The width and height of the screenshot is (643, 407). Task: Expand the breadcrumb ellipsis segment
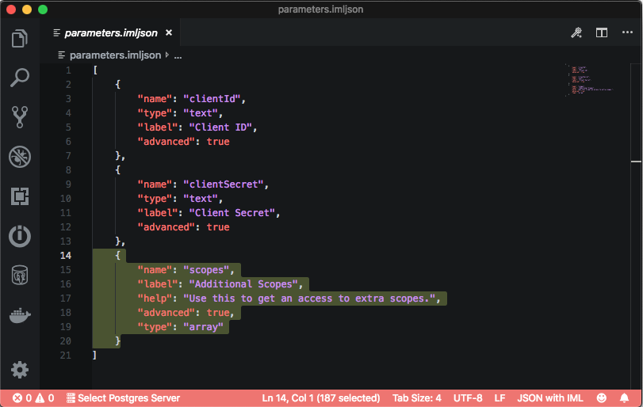178,55
